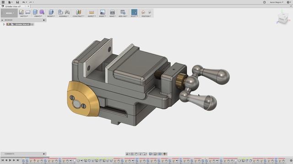Click the BROWSER panel options dot
Image resolution: width=293 pixels, height=164 pixels.
pyautogui.click(x=44, y=20)
